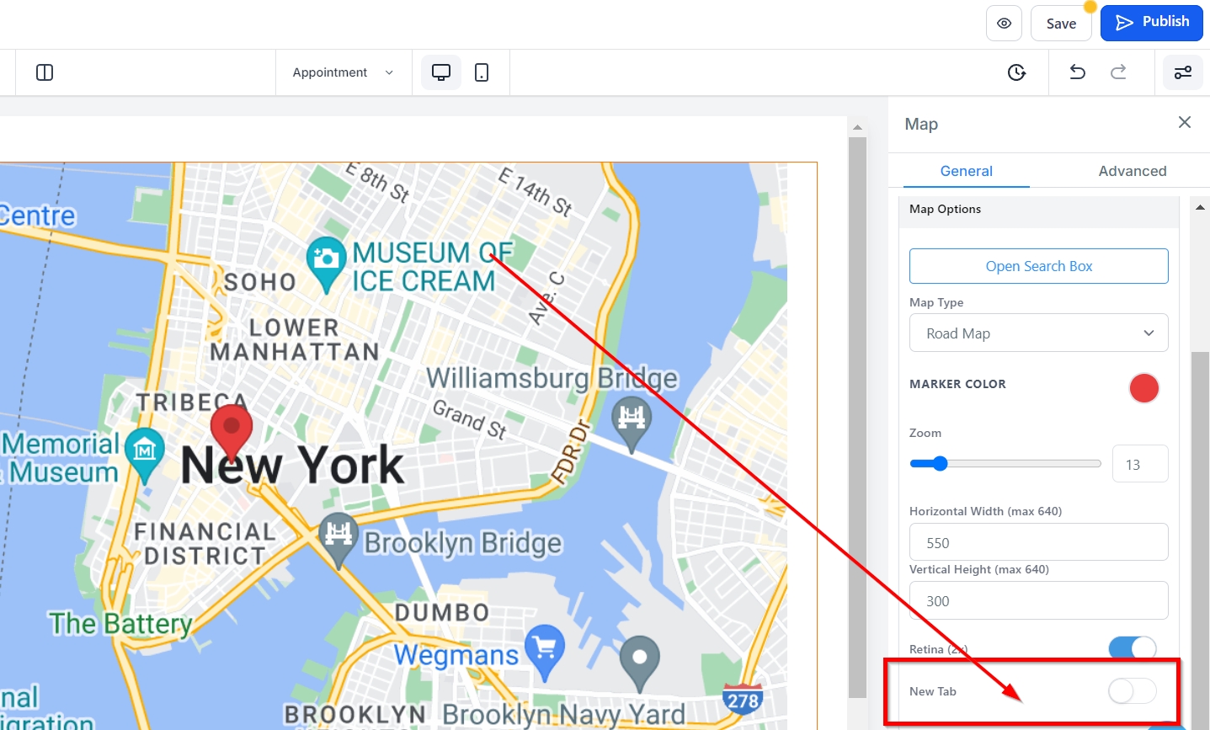Switch to the Advanced tab

[1132, 171]
